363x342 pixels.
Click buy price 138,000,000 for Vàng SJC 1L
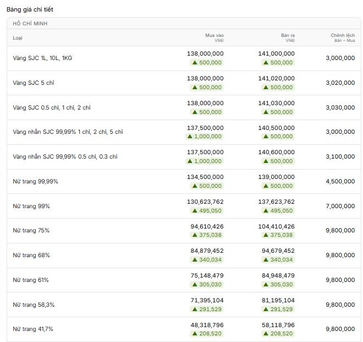(205, 53)
